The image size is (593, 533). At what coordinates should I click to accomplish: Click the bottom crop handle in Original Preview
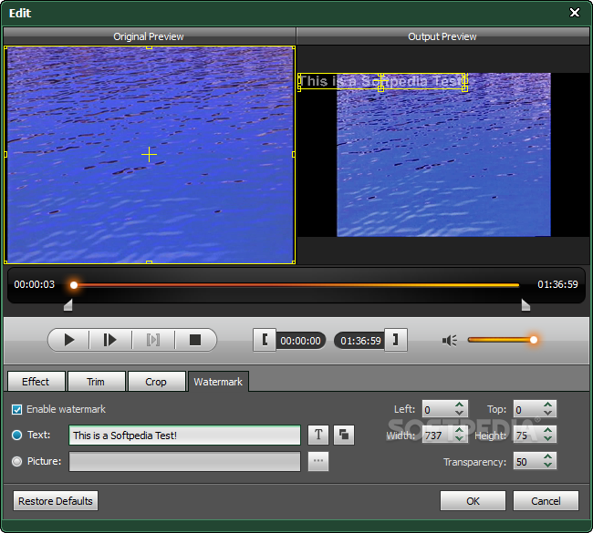point(149,262)
